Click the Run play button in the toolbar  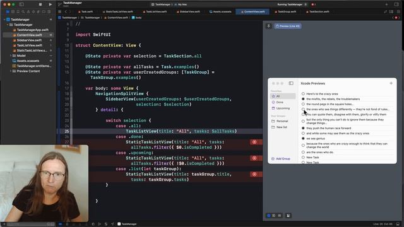click(50, 4)
